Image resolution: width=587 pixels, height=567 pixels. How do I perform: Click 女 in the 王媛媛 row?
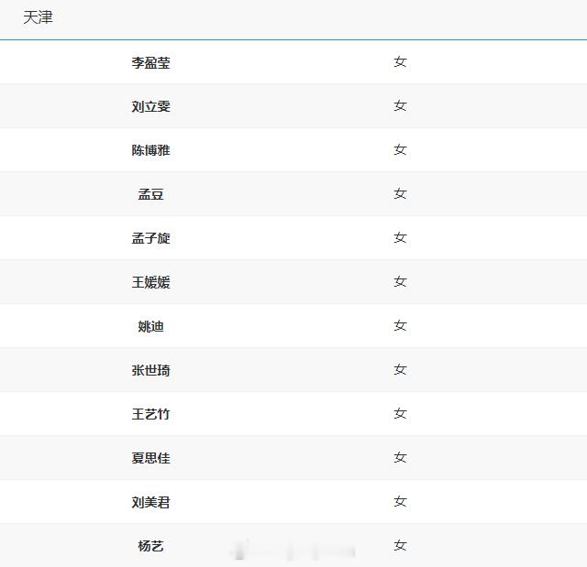pyautogui.click(x=400, y=281)
